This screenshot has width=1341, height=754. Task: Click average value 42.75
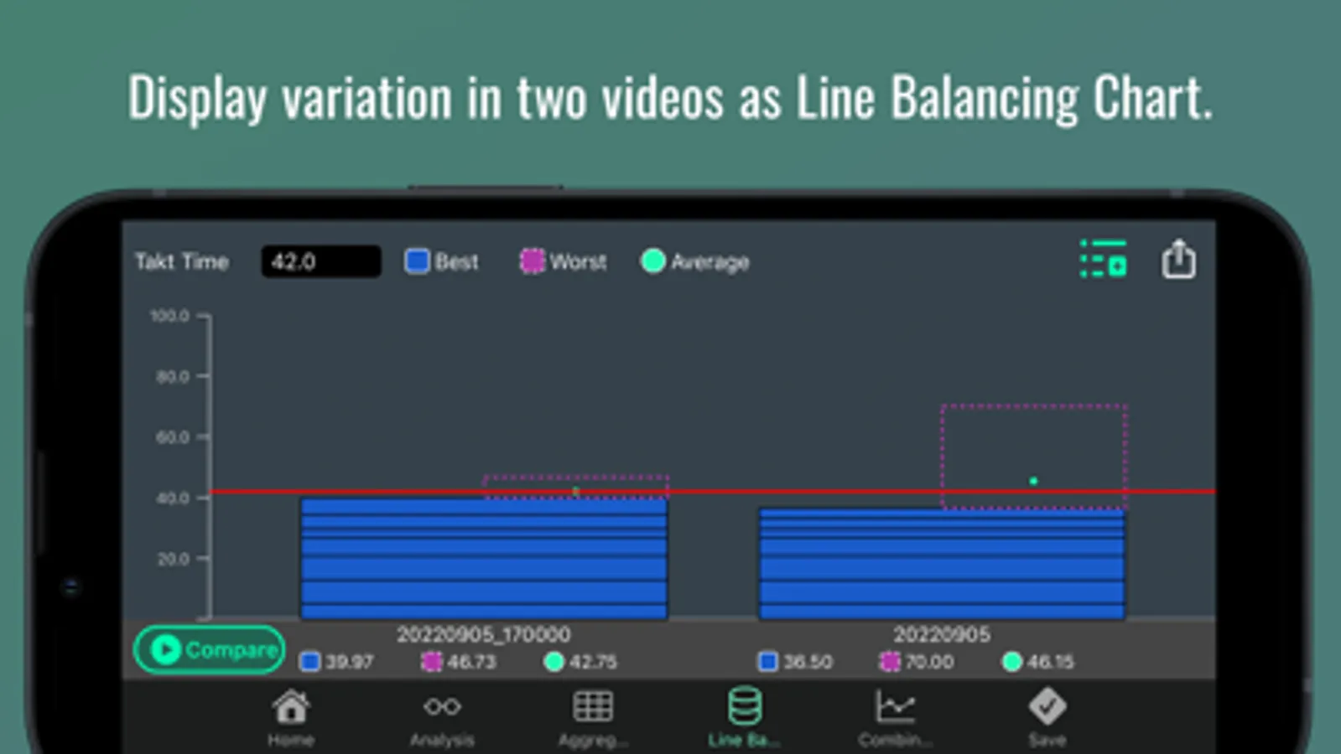pos(593,662)
